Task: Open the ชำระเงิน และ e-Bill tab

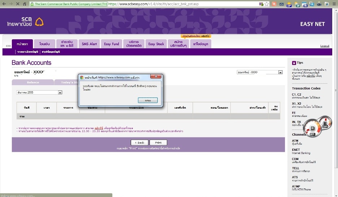Action: coord(67,44)
